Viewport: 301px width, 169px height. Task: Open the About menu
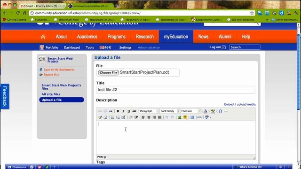tap(61, 37)
